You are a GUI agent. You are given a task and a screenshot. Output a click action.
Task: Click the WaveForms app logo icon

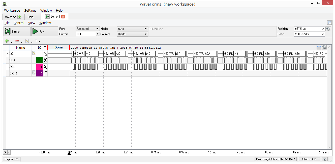point(5,4)
